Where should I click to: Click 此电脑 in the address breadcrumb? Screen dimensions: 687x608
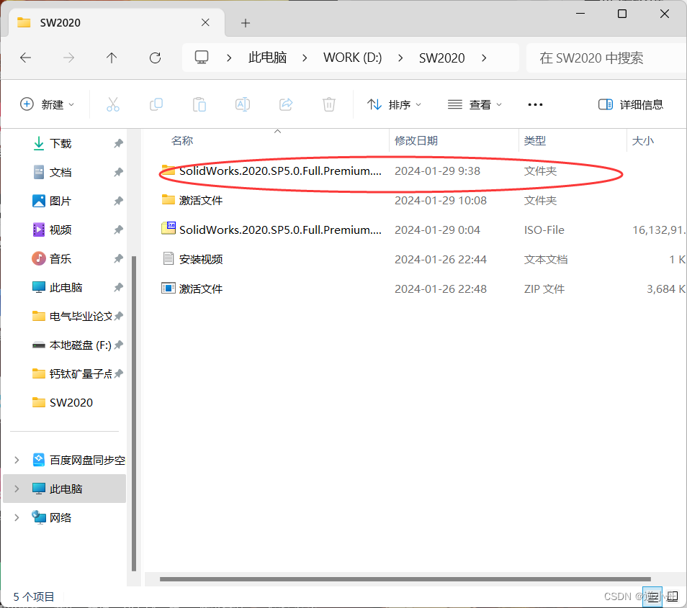pos(267,58)
